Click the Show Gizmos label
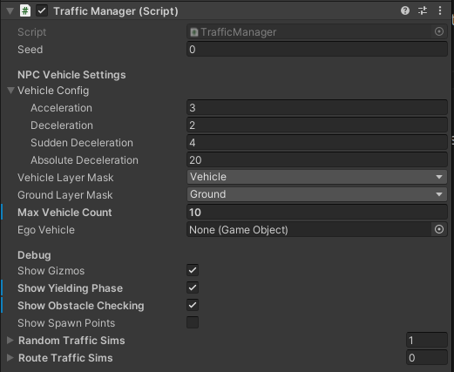The width and height of the screenshot is (454, 372). 51,271
